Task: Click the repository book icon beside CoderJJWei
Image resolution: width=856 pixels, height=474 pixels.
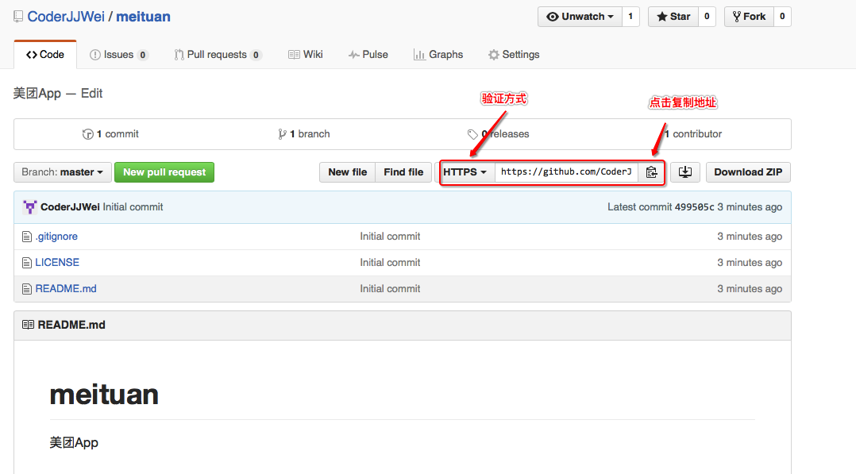Action: pyautogui.click(x=18, y=17)
